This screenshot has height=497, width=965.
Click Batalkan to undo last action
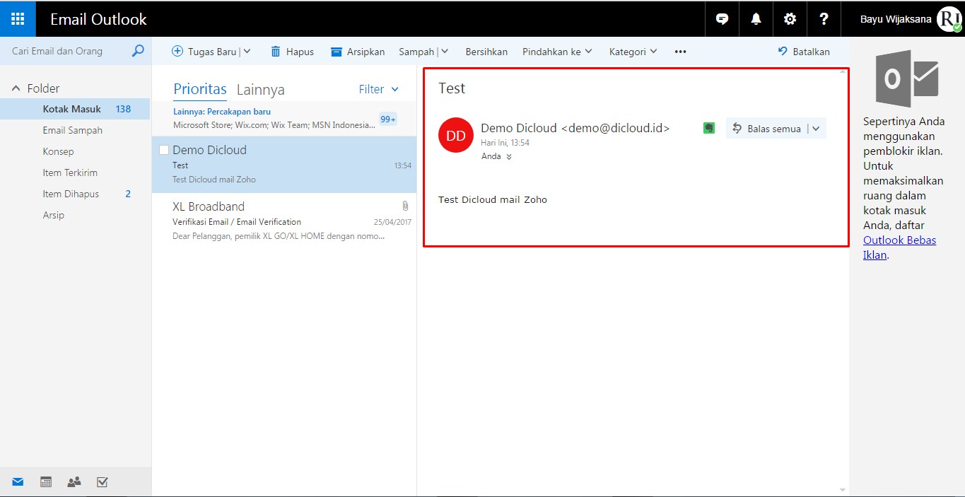pos(804,51)
